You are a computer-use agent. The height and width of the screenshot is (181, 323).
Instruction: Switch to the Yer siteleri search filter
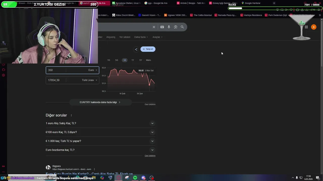(x=125, y=37)
